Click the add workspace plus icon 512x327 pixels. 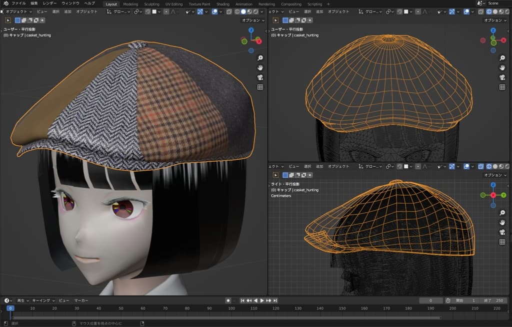tap(328, 4)
